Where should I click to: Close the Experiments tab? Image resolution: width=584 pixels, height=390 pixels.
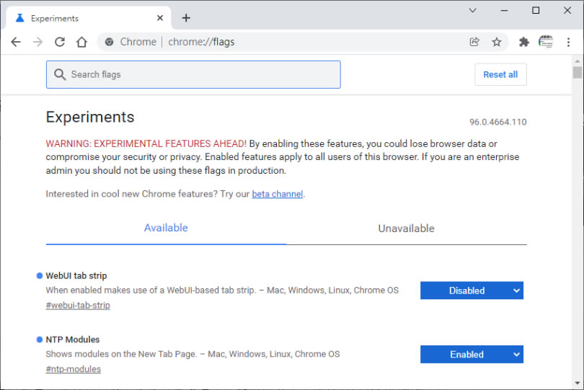coord(160,18)
